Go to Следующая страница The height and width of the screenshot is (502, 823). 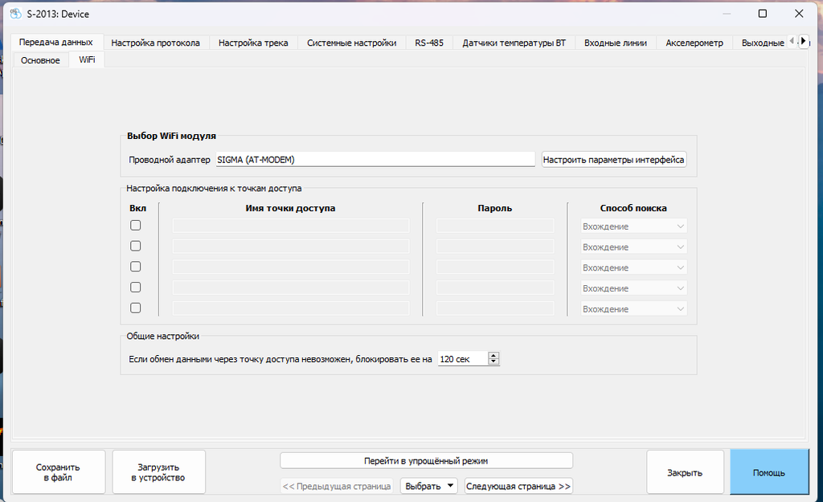(518, 486)
